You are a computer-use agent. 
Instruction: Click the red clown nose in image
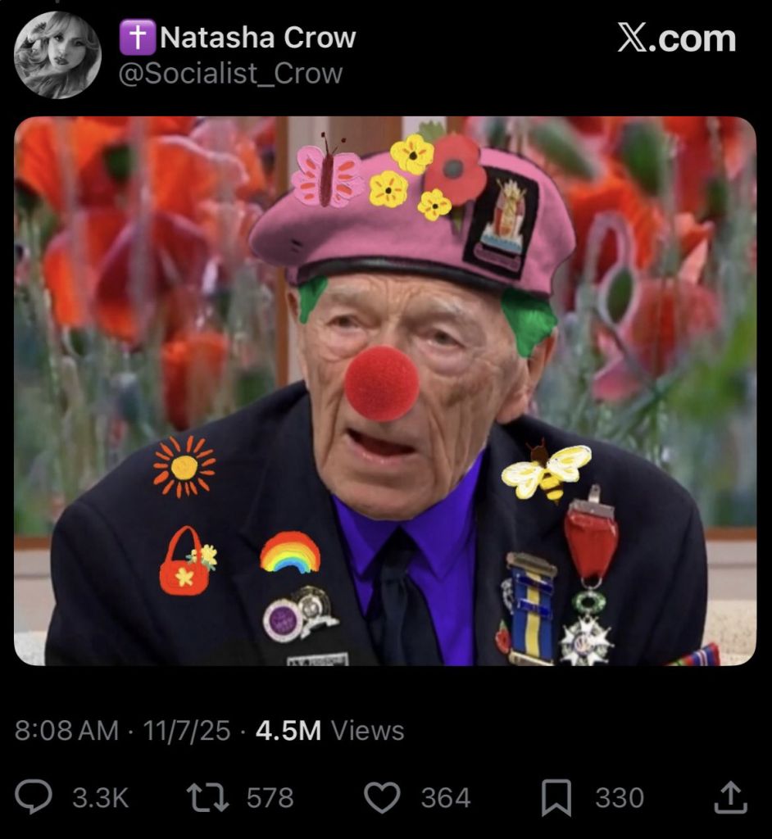[x=382, y=383]
